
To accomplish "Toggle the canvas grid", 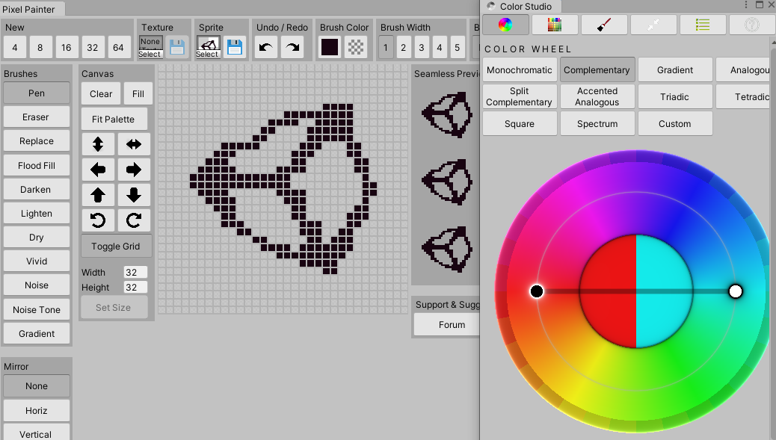I will [117, 247].
